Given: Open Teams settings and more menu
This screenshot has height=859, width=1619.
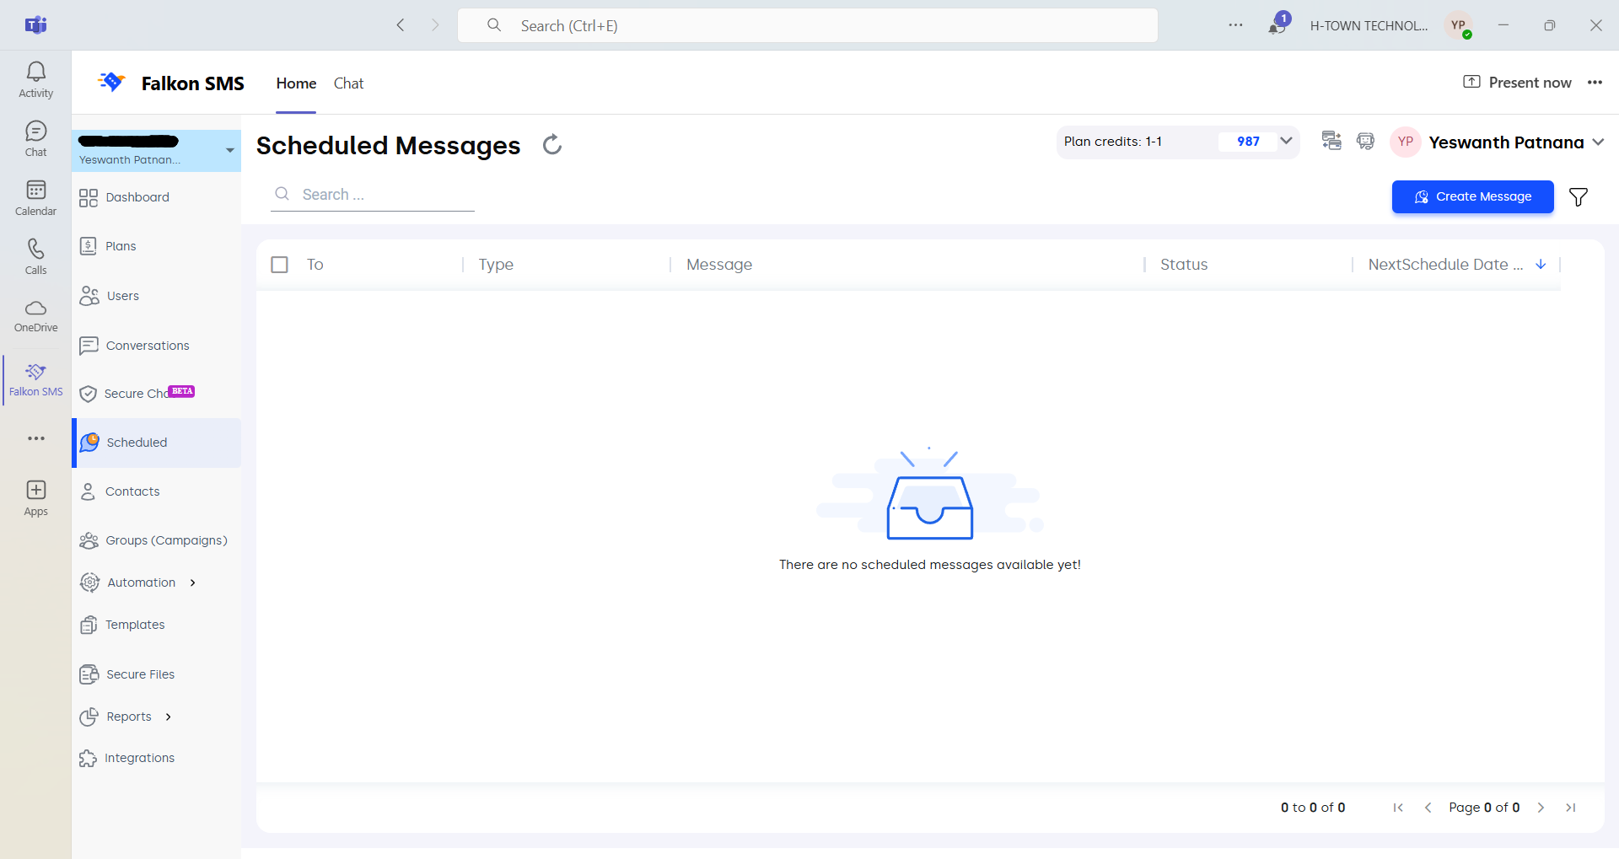Looking at the screenshot, I should pyautogui.click(x=1235, y=25).
